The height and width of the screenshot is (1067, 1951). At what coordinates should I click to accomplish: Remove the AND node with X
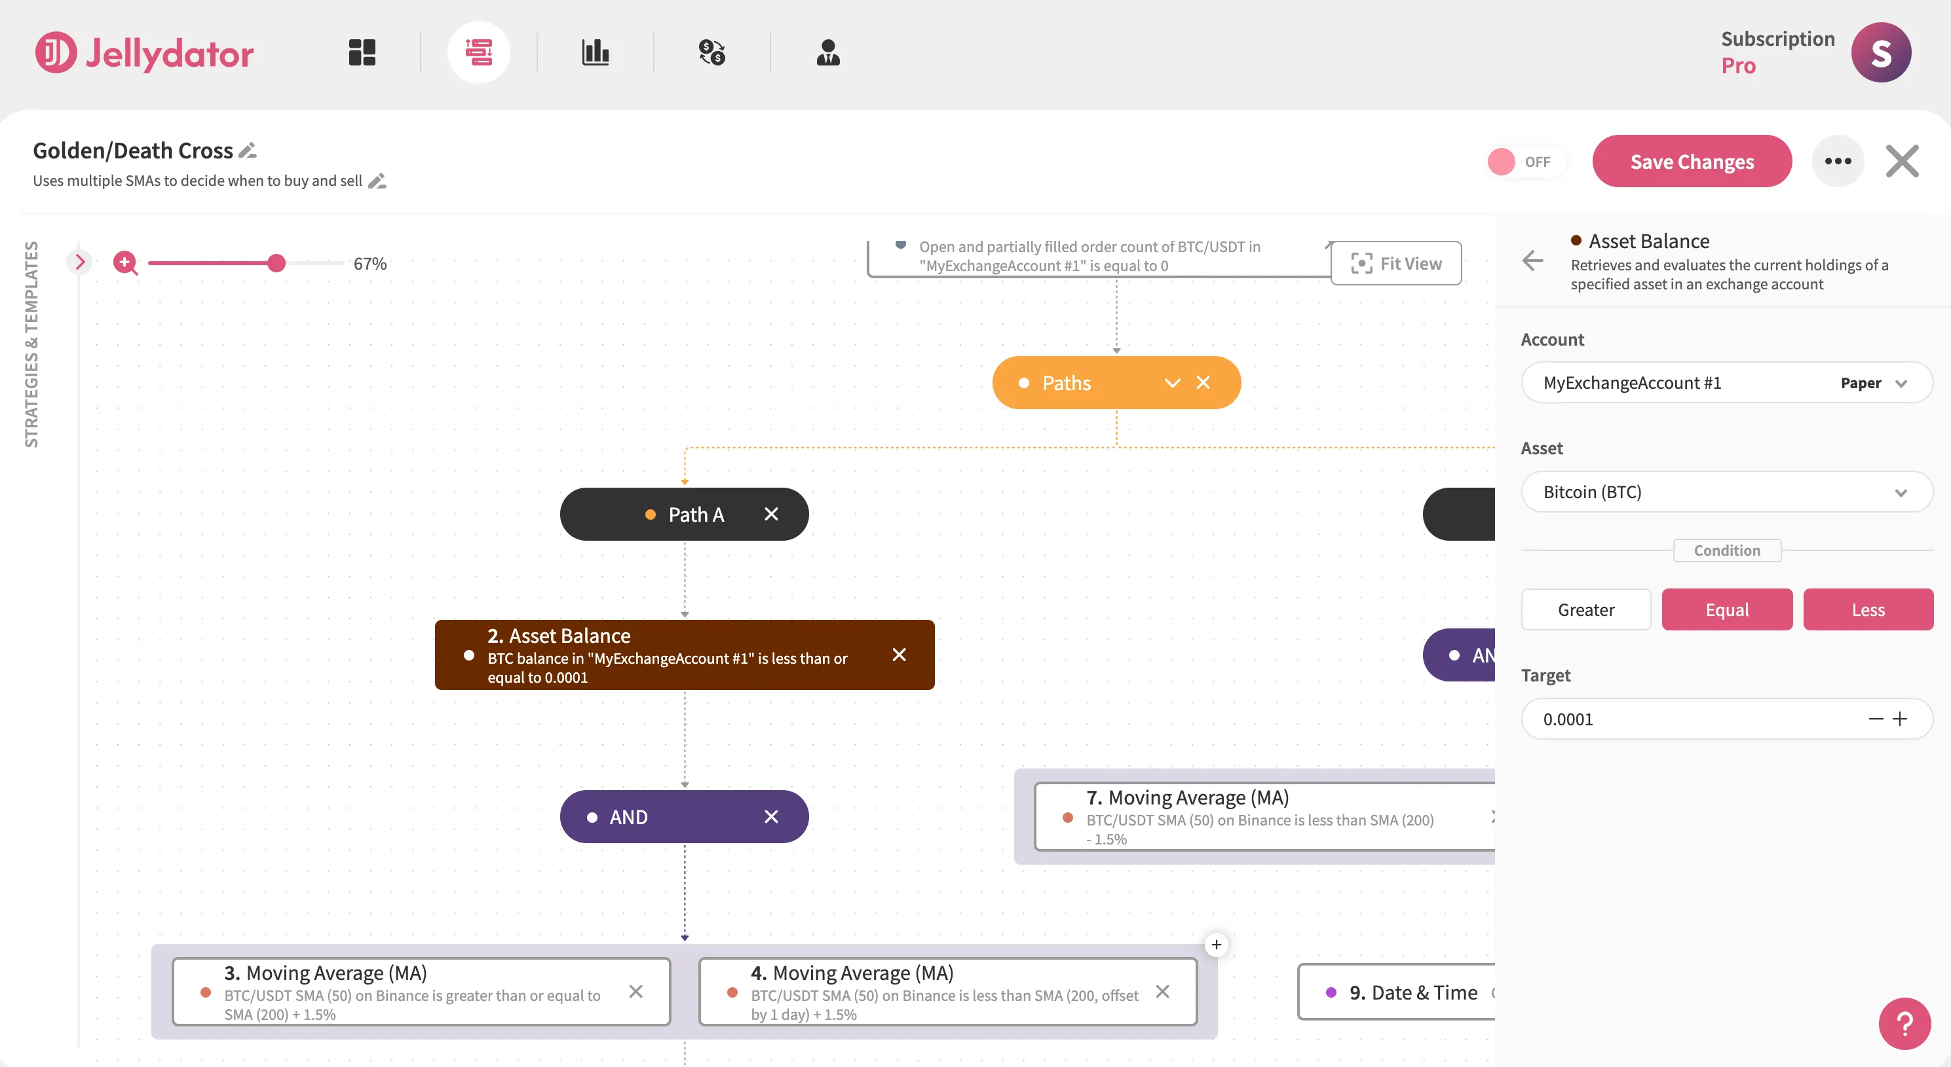tap(771, 816)
